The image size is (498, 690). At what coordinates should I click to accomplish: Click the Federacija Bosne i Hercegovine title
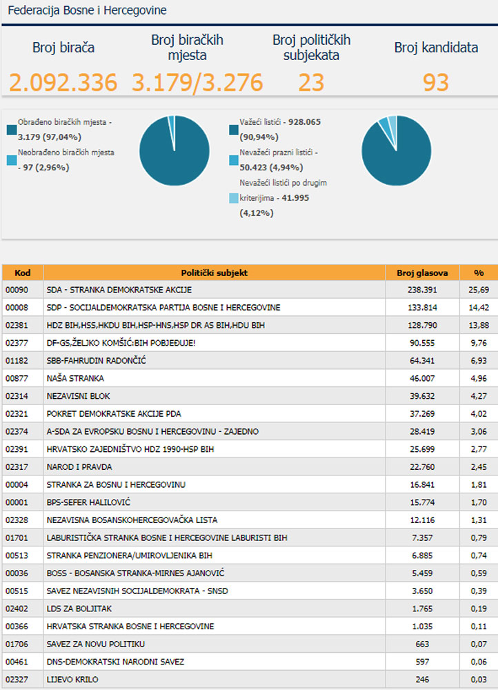(x=87, y=10)
